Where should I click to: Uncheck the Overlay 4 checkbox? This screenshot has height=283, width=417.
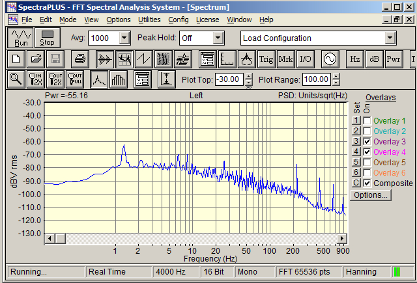point(367,152)
